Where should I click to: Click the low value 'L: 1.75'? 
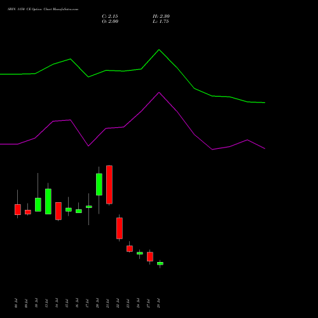(161, 22)
